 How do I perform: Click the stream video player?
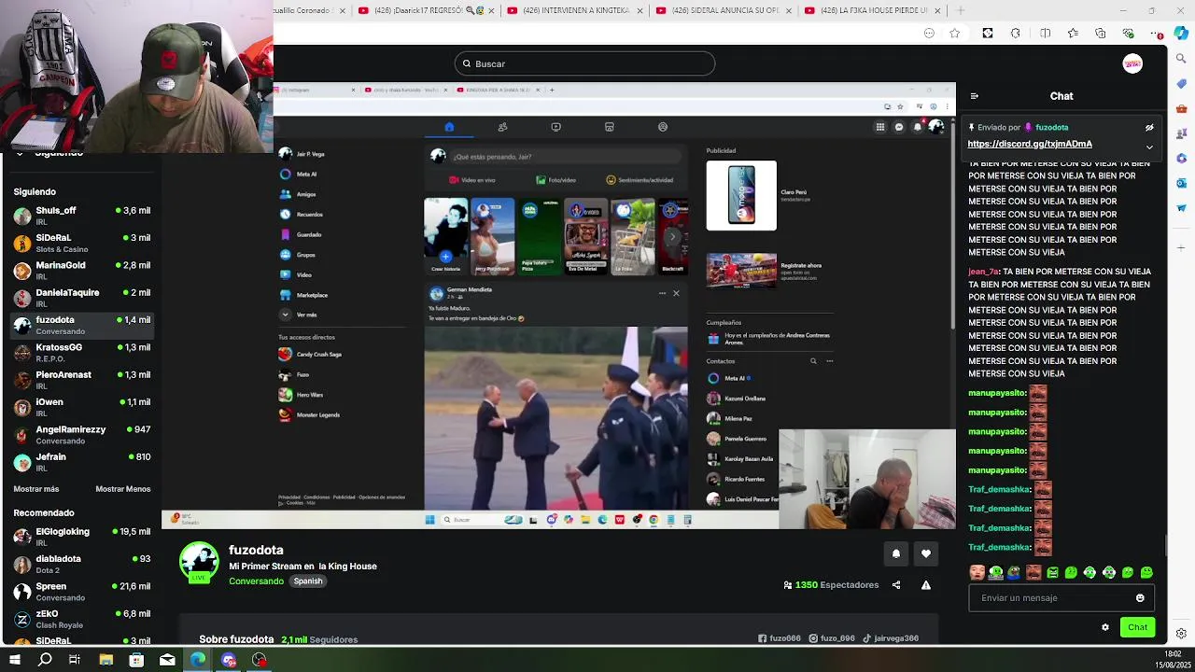coord(558,305)
